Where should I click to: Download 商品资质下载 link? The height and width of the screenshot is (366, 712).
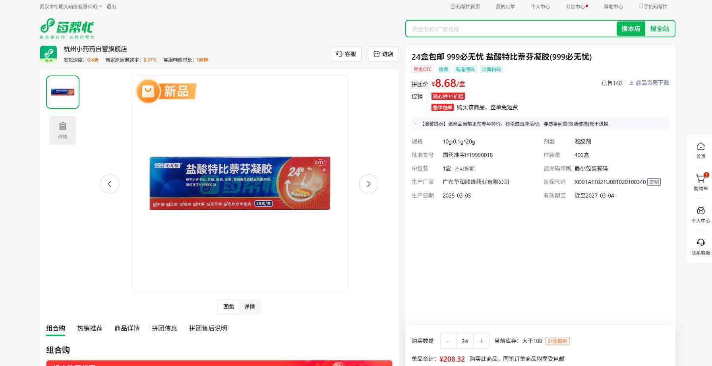pos(649,83)
